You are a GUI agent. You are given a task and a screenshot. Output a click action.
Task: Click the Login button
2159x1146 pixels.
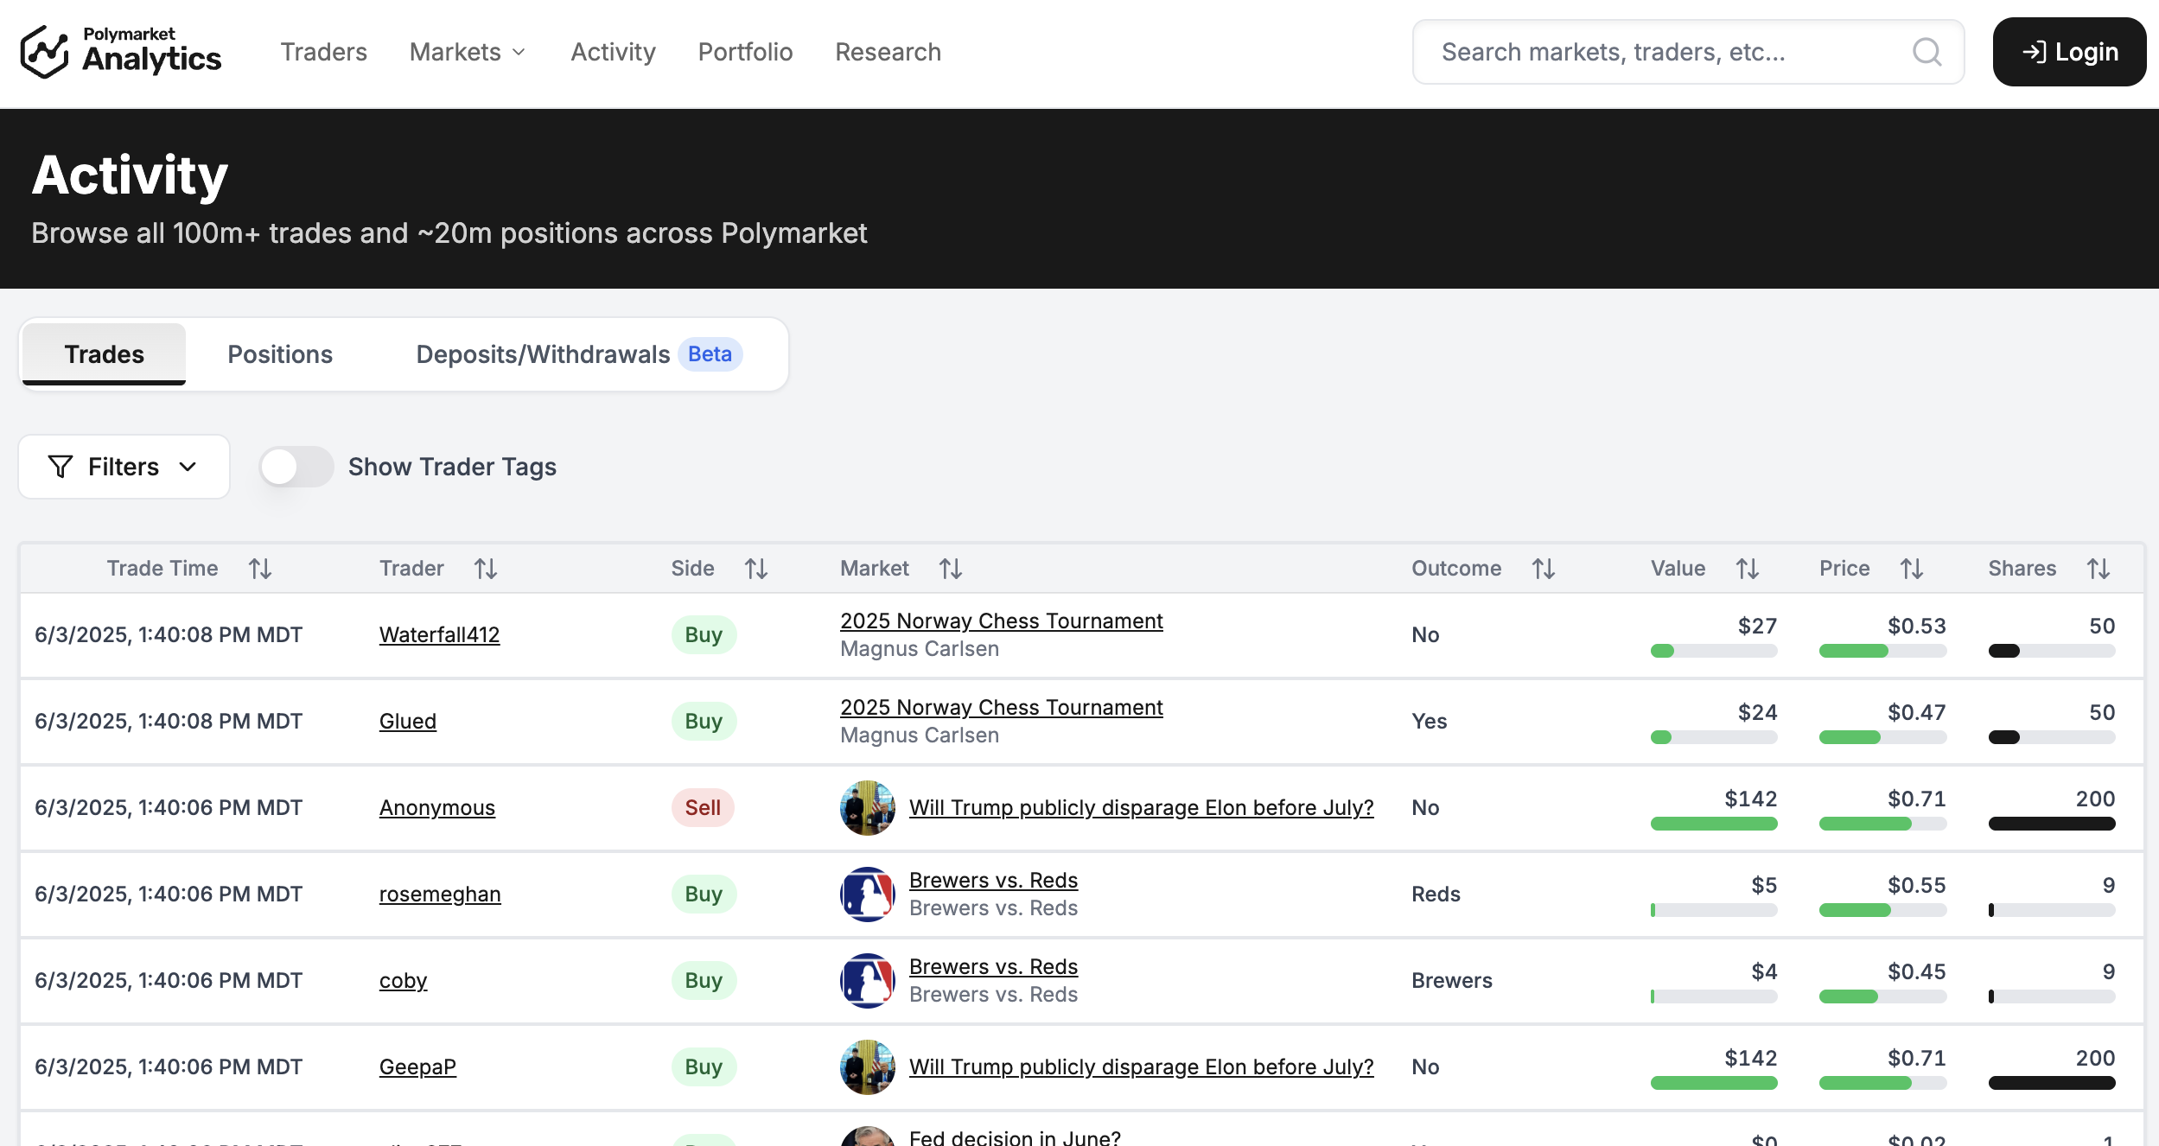pos(2069,52)
